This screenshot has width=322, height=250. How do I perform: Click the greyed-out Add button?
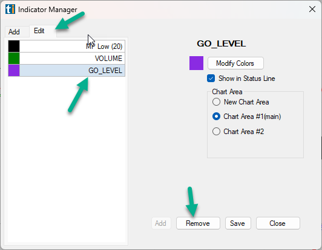pos(161,223)
